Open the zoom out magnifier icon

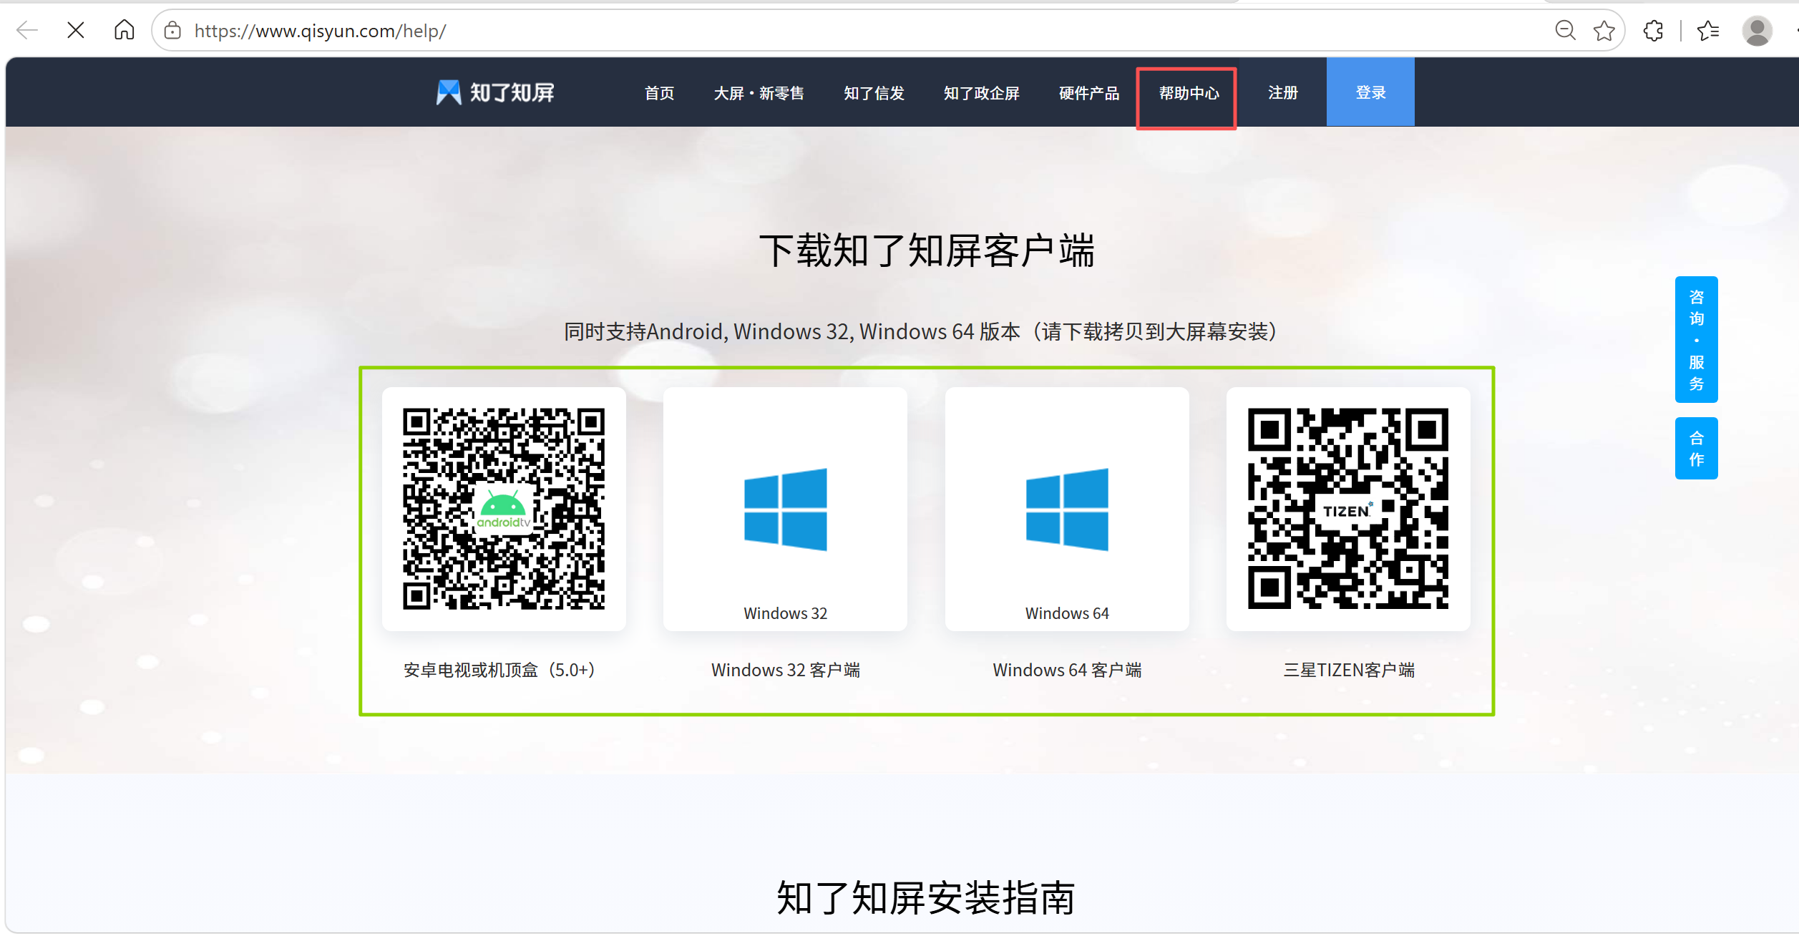[1565, 30]
